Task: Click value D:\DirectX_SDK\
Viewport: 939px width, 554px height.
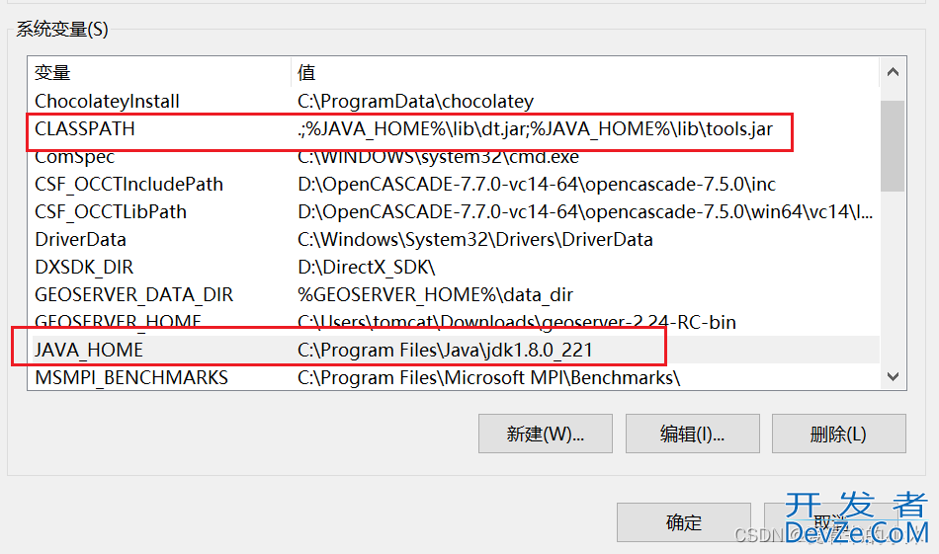Action: (367, 267)
